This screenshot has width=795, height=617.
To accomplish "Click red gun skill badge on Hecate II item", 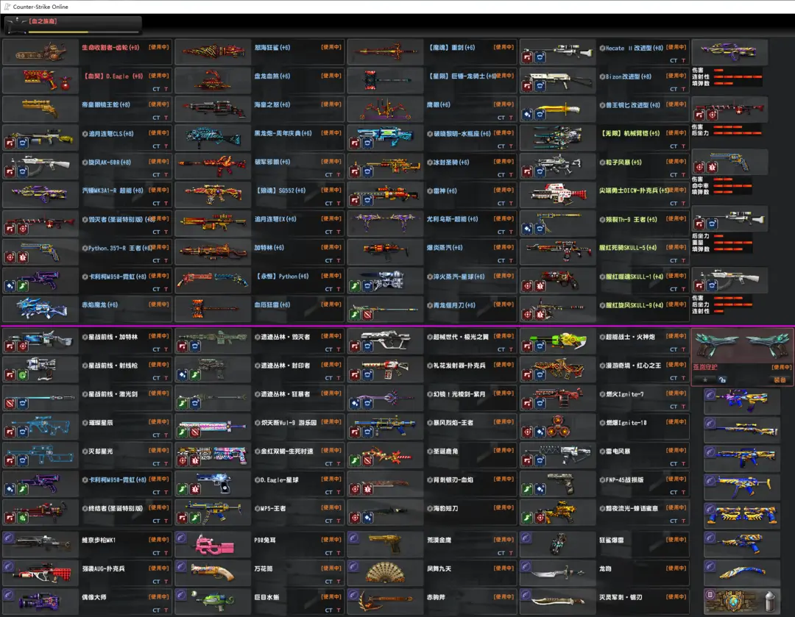I will click(527, 57).
